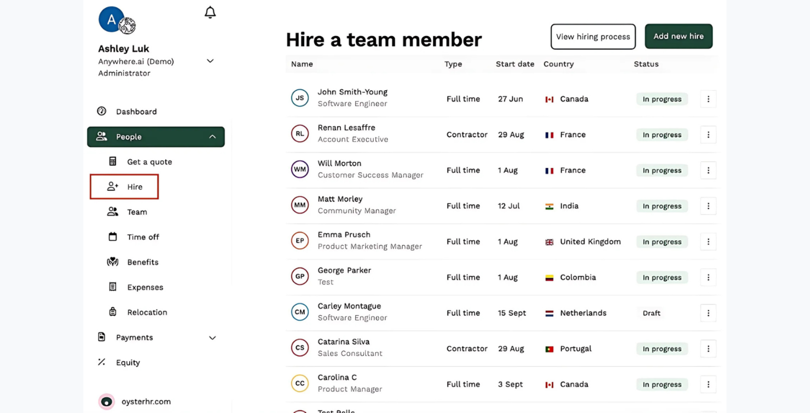Open row options for Emma Prusch
The height and width of the screenshot is (413, 810).
coord(708,242)
